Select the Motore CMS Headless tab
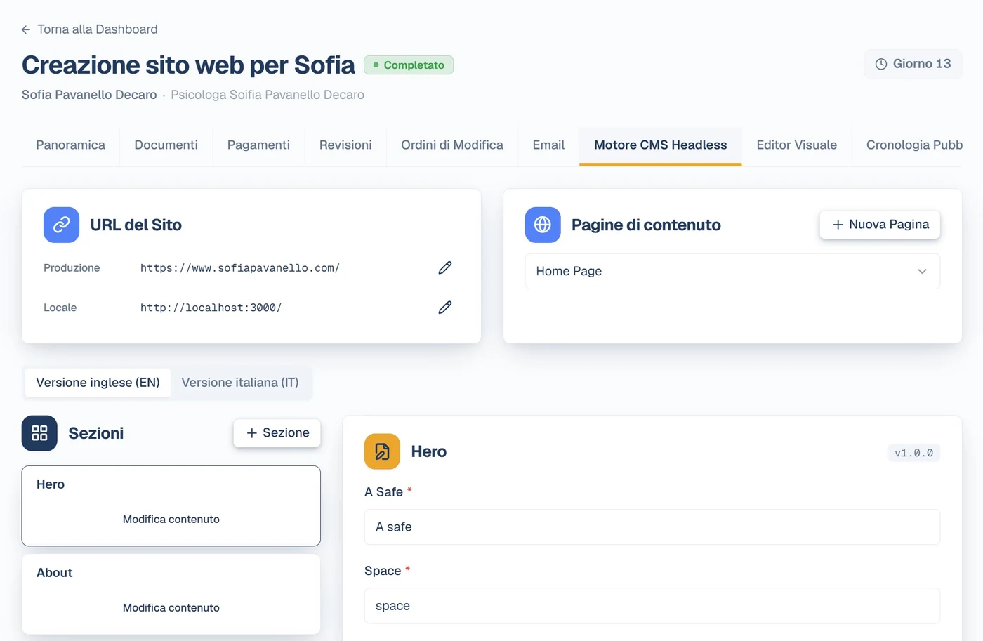Image resolution: width=983 pixels, height=641 pixels. (661, 145)
